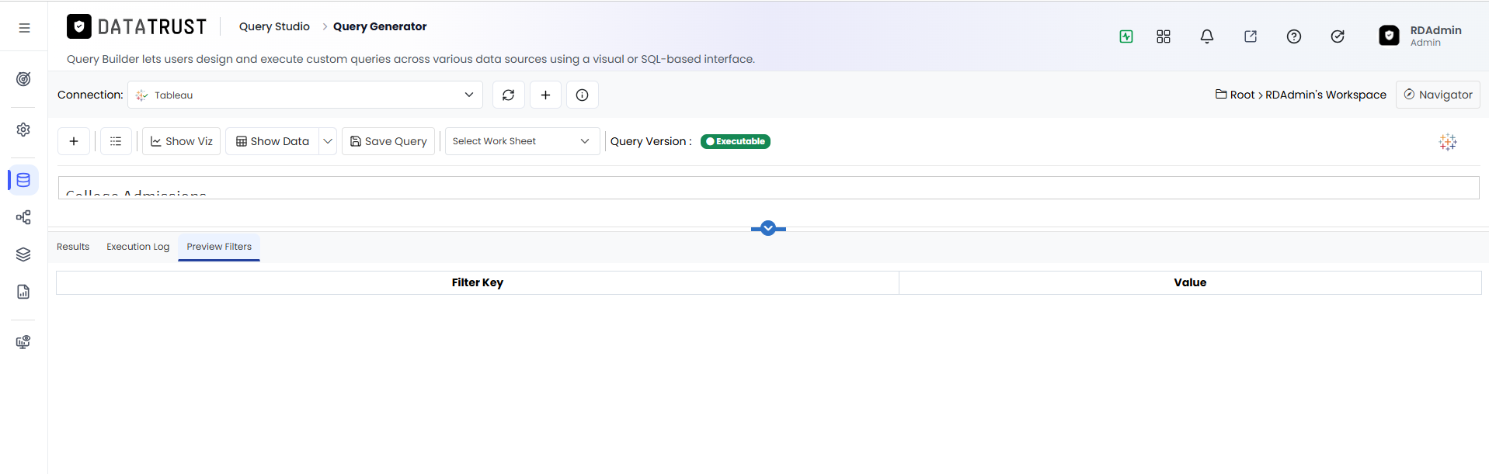Click the DataTrust shield logo
The width and height of the screenshot is (1489, 474).
[x=79, y=26]
